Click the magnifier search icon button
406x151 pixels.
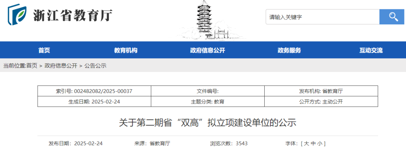(392, 17)
